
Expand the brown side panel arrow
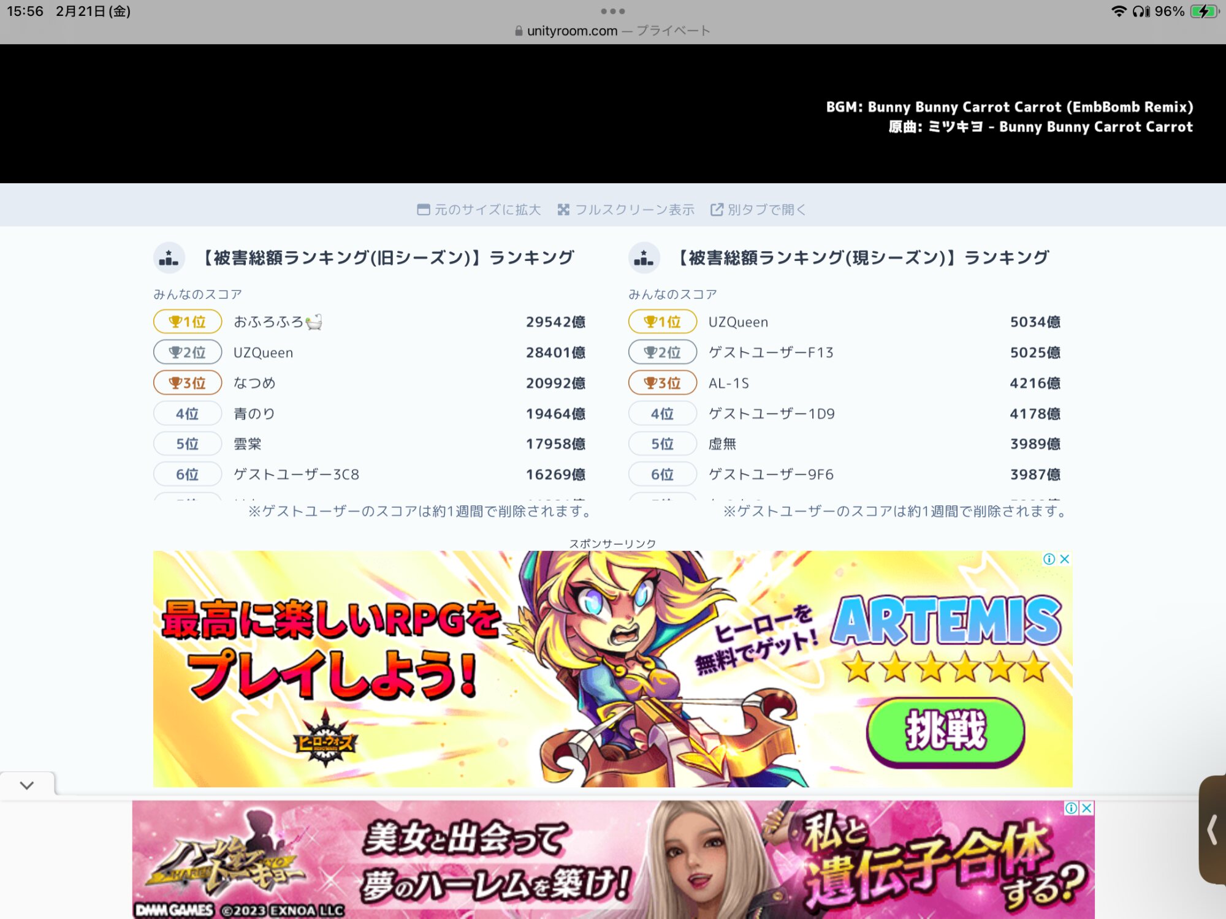coord(1212,830)
